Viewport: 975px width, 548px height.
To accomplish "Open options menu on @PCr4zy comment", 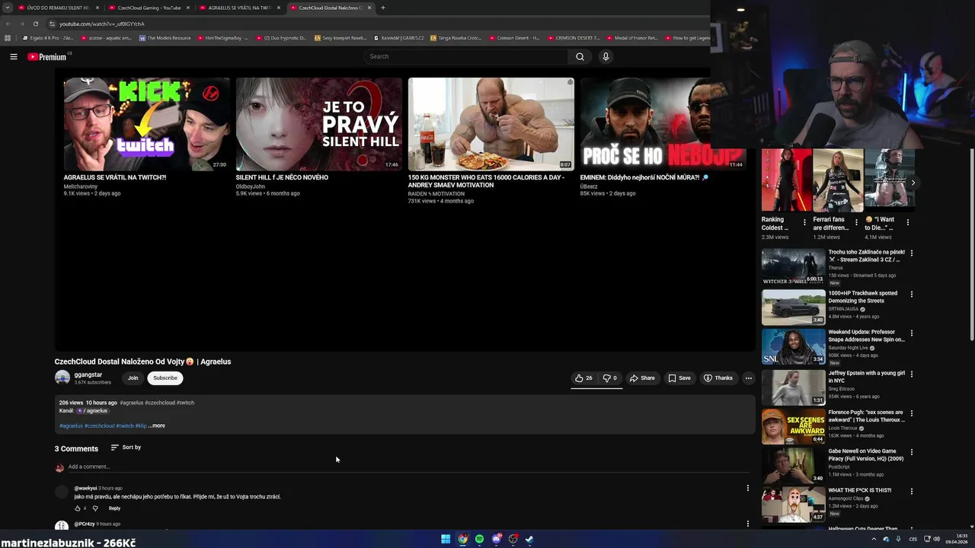I will [747, 524].
